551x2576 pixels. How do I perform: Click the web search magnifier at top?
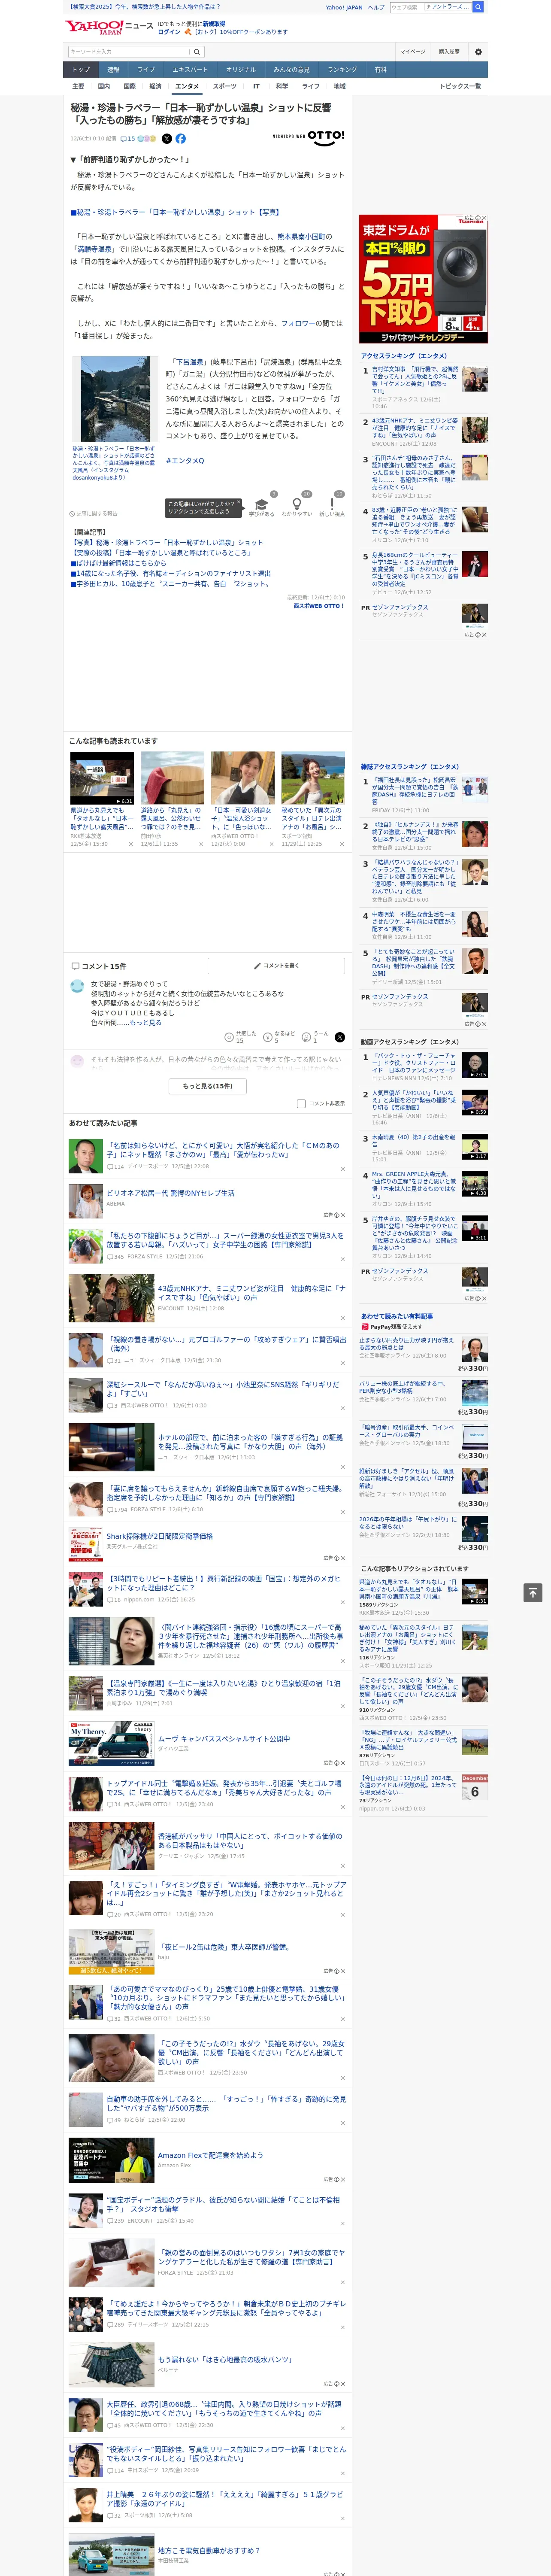pos(478,7)
